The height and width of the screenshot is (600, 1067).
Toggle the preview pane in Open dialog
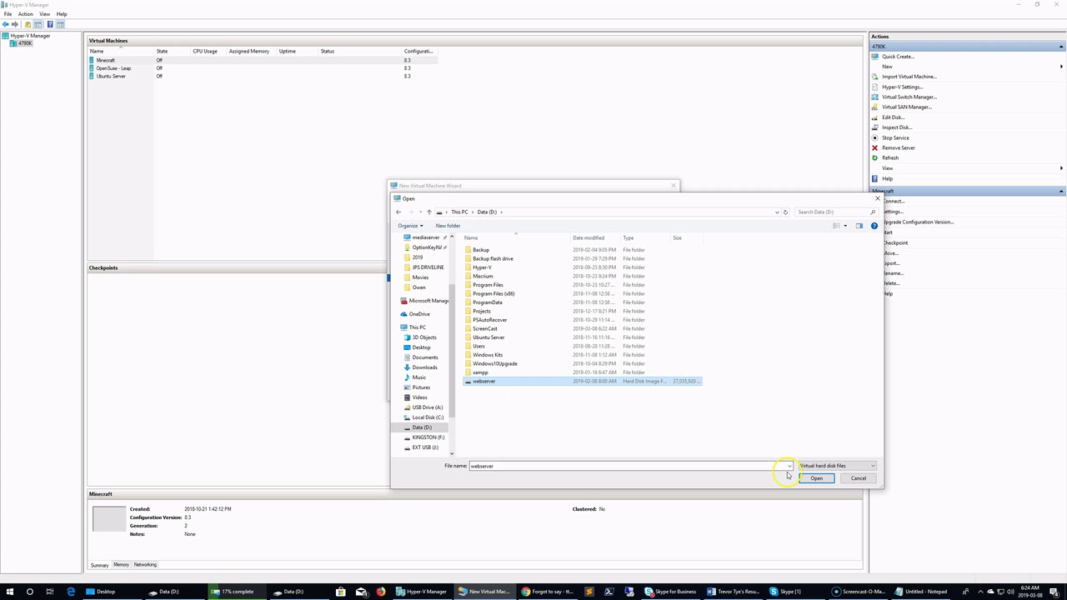859,226
